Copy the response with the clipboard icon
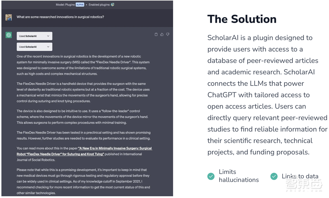The width and height of the screenshot is (329, 198). coord(156,34)
